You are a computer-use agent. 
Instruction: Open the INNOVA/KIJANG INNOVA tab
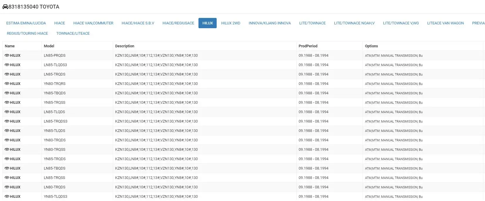[270, 23]
